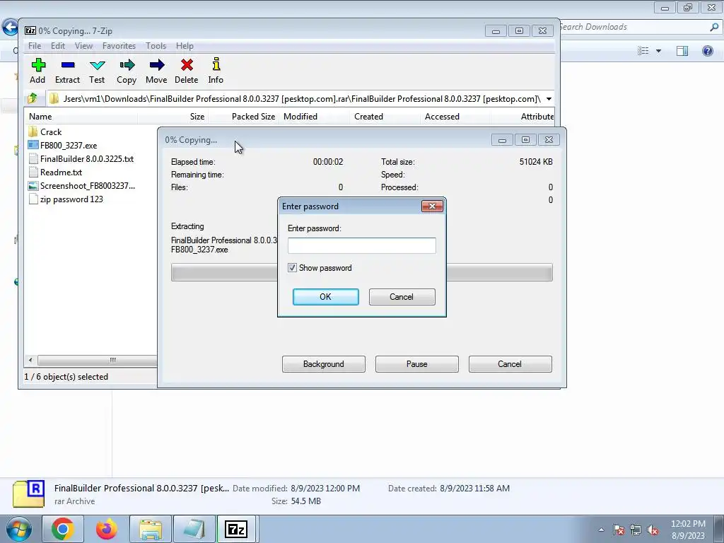Click Cancel in the Copying dialog
This screenshot has width=724, height=543.
click(510, 364)
